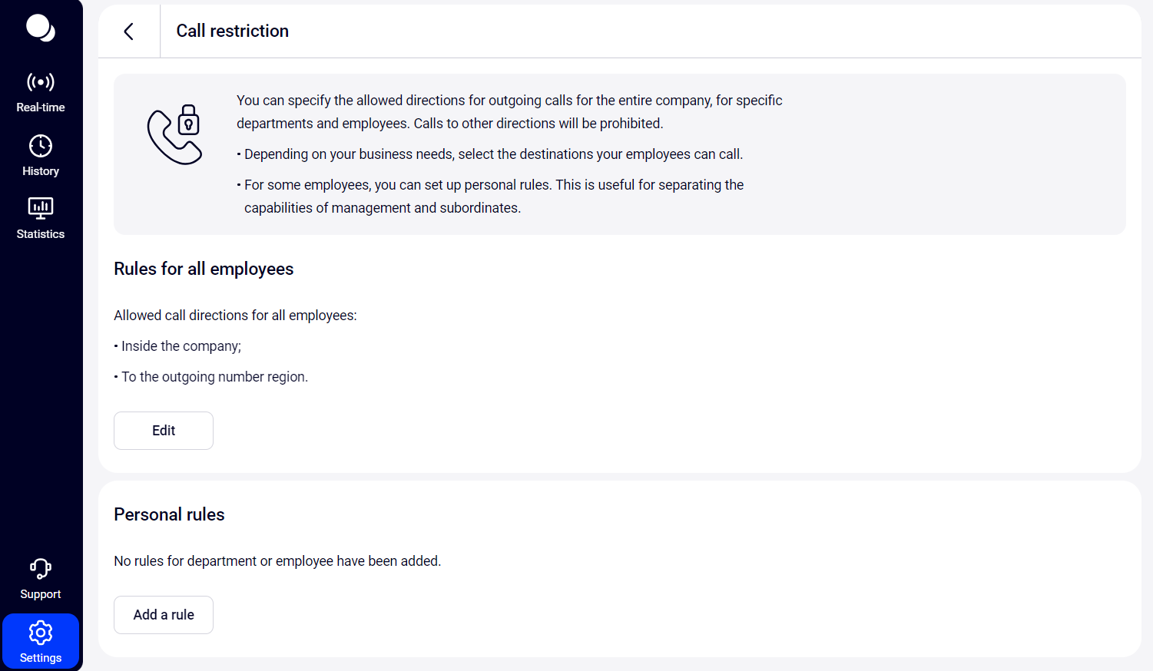
Task: Open Statistics via the chart monitor icon
Action: 41,208
